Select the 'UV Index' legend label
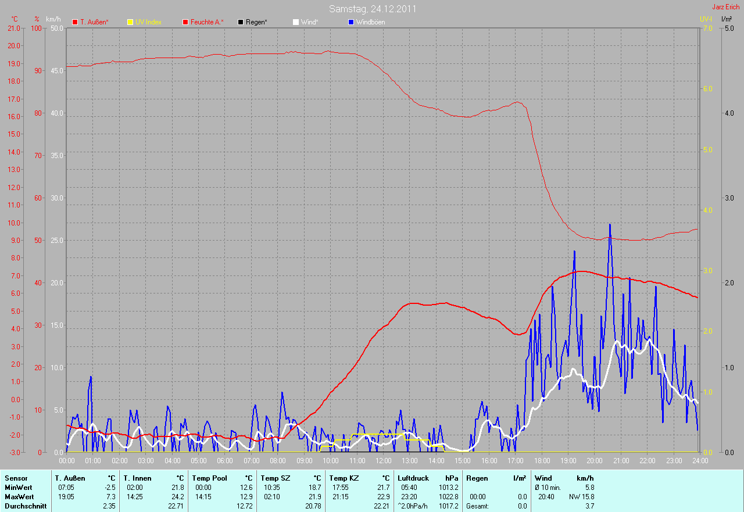Image resolution: width=744 pixels, height=512 pixels. tap(148, 22)
